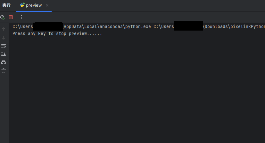Click the anaconda3 folder name in path

[x=111, y=26]
